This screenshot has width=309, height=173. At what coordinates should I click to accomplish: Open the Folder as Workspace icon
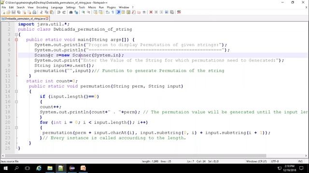(139, 12)
